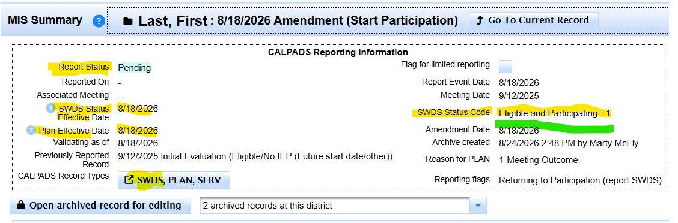Click the SWDS Status Effective Date value
Screen dimensions: 678x223
click(138, 109)
